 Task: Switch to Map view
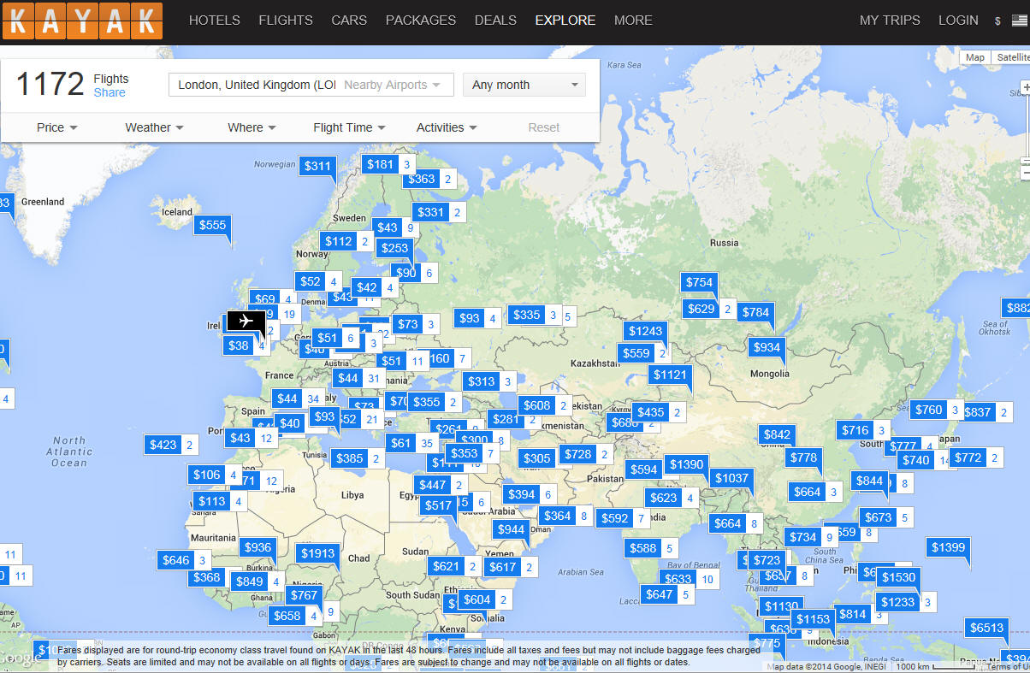tap(975, 57)
